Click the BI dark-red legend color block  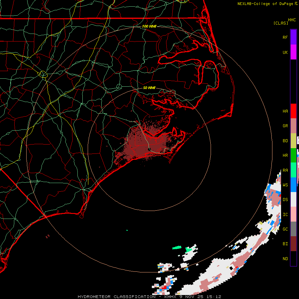pyautogui.click(x=293, y=244)
